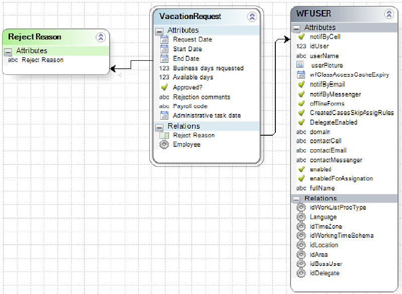Select the End Date attribute label

tap(186, 58)
